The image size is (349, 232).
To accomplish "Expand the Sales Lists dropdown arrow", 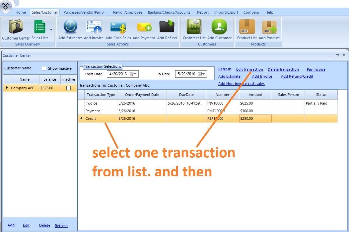I will pos(51,30).
